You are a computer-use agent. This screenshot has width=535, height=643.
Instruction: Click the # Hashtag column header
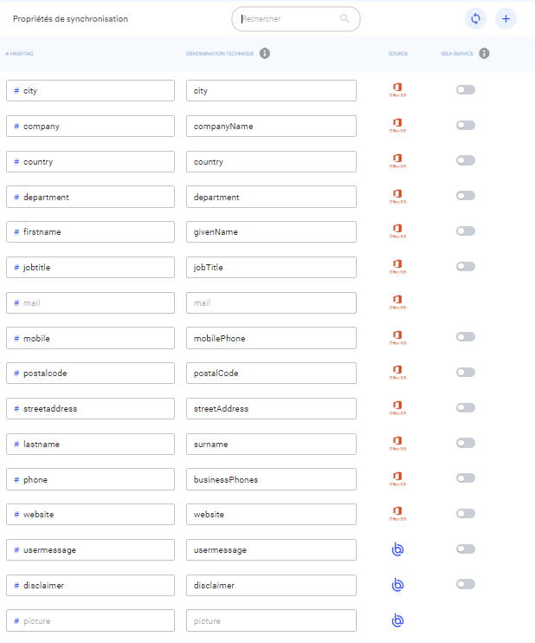(x=20, y=54)
